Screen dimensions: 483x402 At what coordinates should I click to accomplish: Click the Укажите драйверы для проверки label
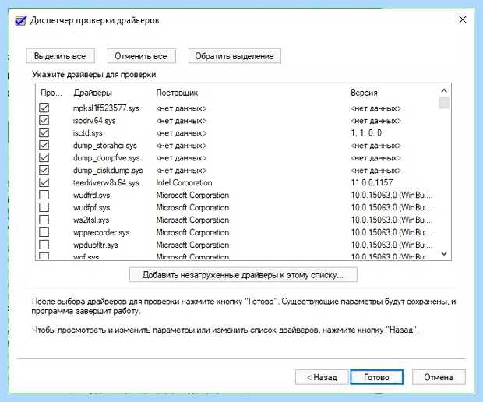94,75
